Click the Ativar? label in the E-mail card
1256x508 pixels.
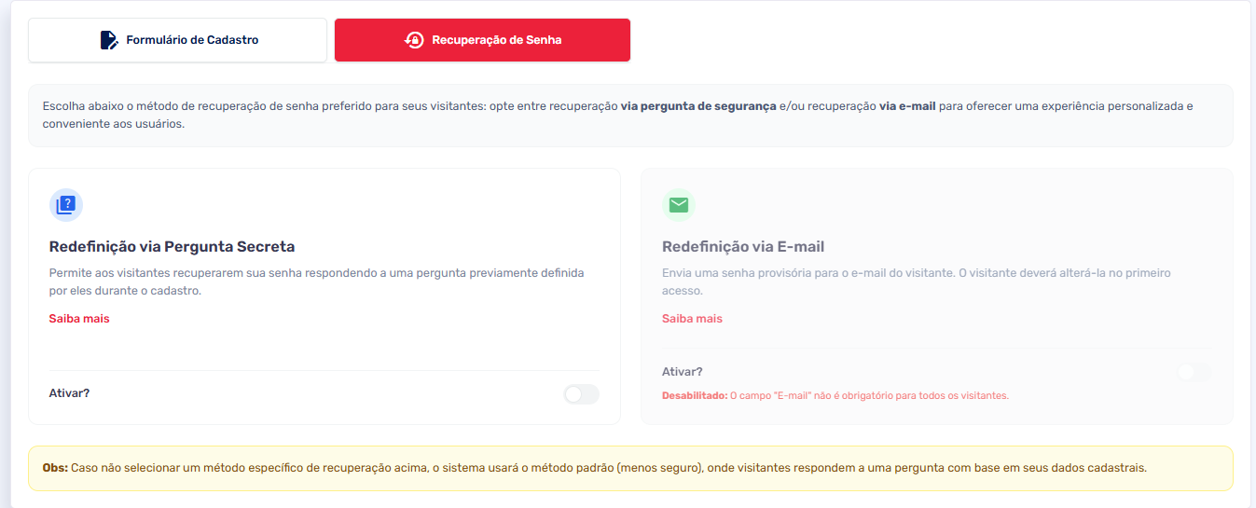[682, 372]
